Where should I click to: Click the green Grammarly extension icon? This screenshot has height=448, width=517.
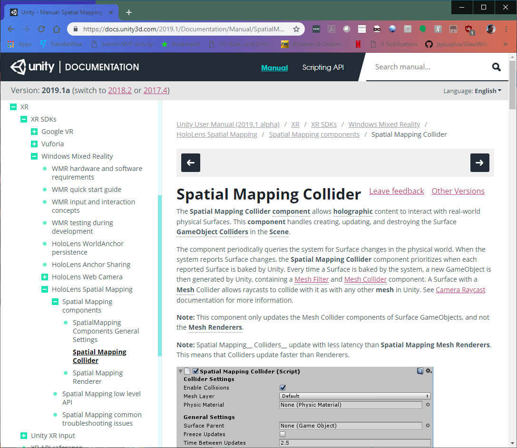[x=423, y=29]
